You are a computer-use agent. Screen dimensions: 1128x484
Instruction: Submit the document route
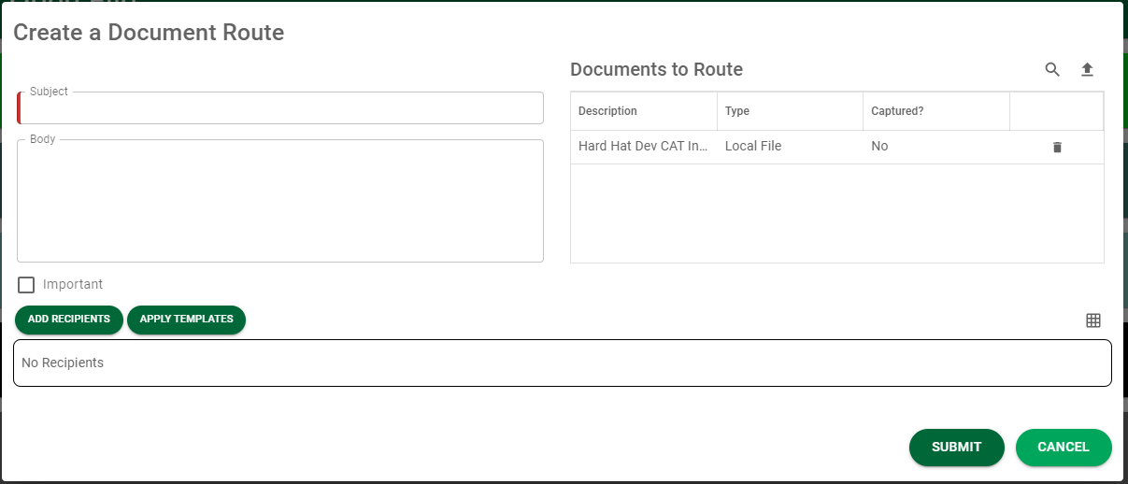coord(957,448)
